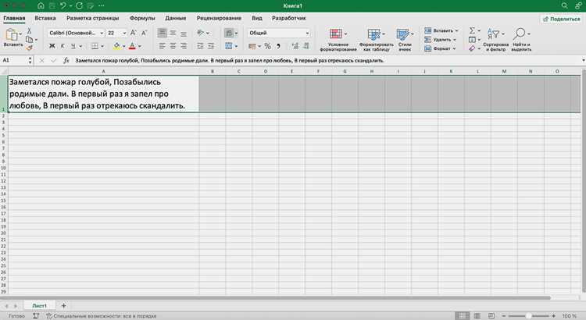This screenshot has height=320, width=586.
Task: Toggle the Wrap Text button
Action: point(229,33)
